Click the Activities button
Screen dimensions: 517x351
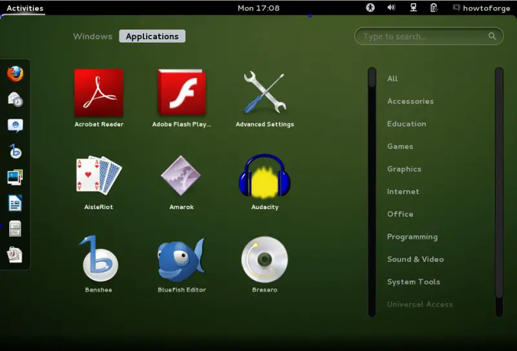point(25,8)
